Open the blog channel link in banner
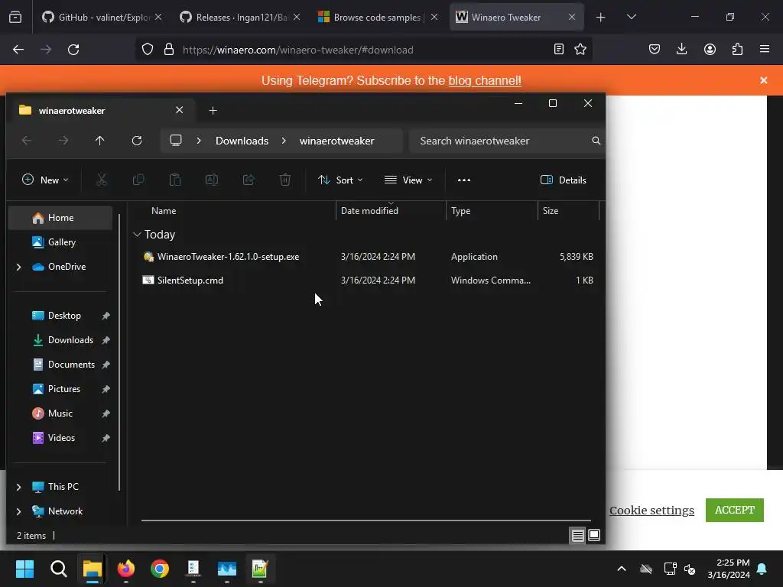 click(x=485, y=80)
